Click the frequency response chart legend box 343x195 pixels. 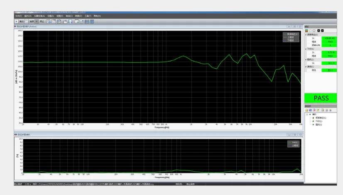[x=290, y=37]
